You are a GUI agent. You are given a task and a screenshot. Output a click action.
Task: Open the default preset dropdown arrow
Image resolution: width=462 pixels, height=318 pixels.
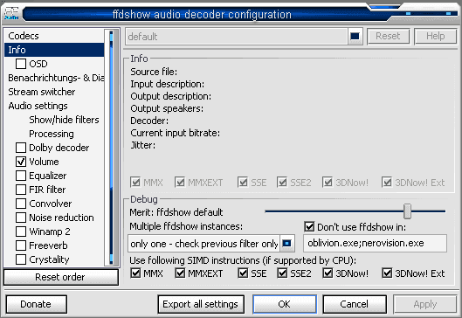355,36
